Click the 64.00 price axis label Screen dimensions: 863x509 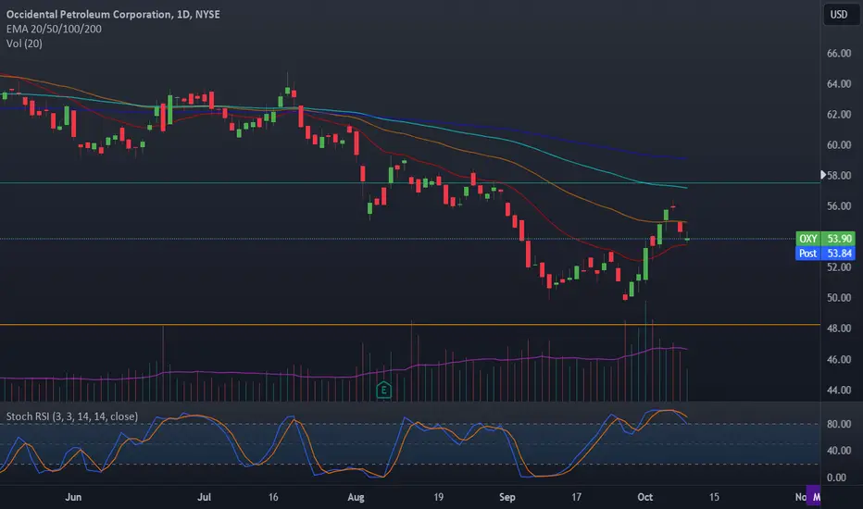tap(839, 83)
